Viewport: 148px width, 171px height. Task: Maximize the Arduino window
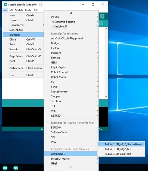[x=93, y=5]
